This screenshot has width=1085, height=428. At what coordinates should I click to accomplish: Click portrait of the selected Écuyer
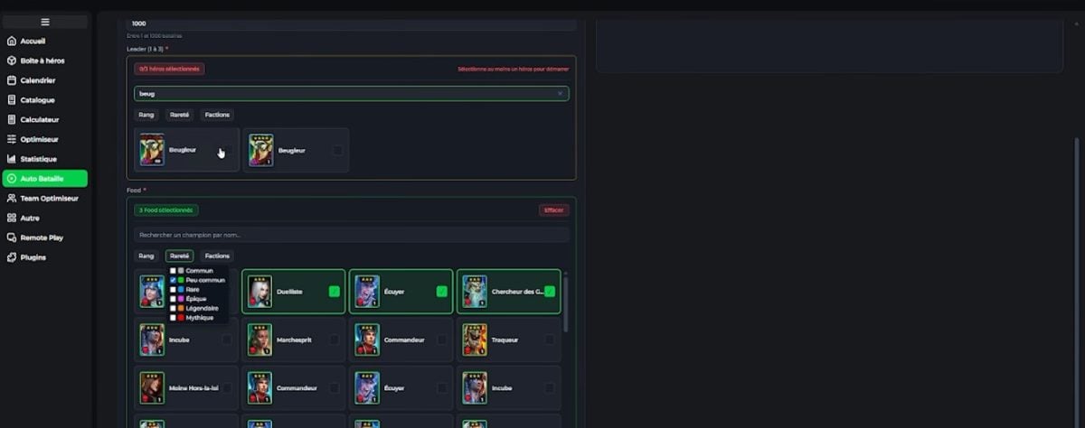point(367,292)
